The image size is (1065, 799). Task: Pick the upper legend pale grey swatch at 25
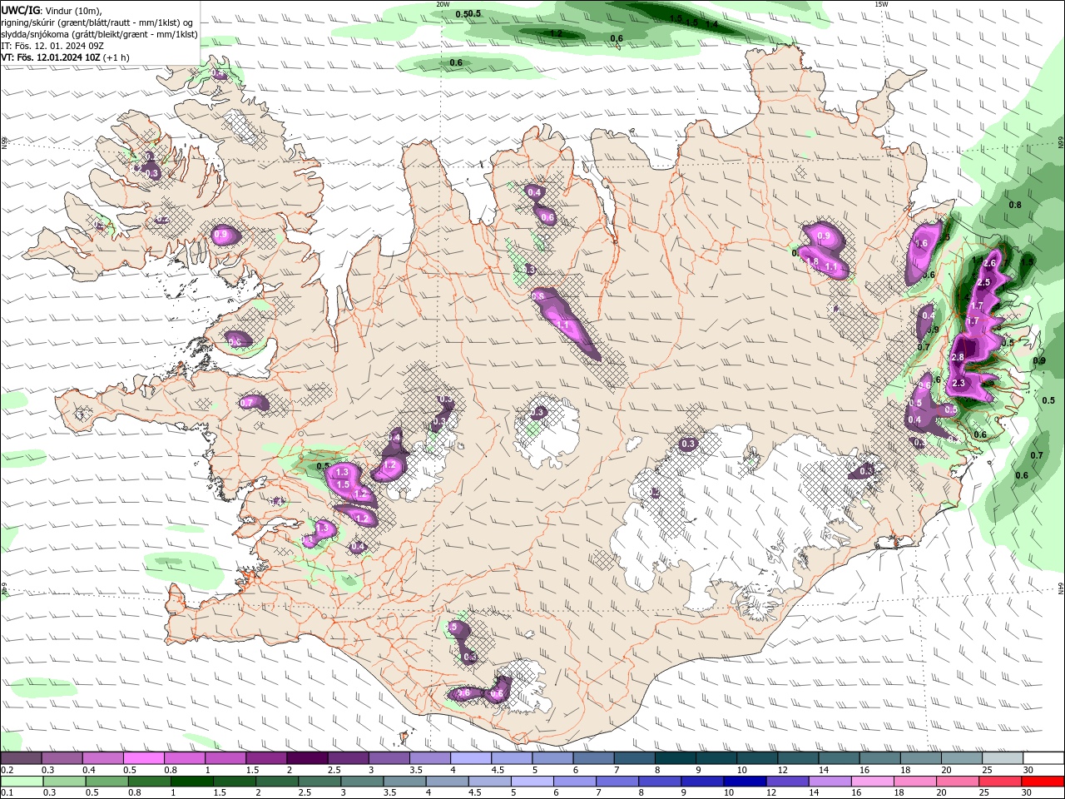[x=1003, y=758]
